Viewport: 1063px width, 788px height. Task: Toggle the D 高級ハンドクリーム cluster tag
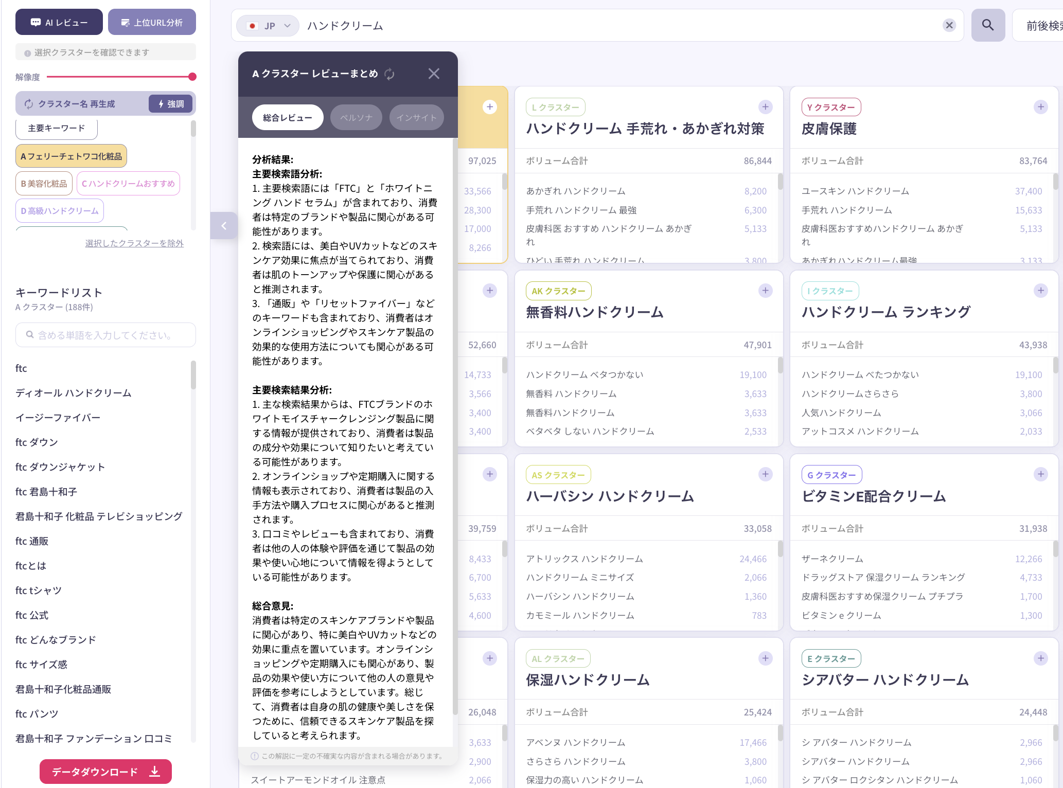click(59, 210)
